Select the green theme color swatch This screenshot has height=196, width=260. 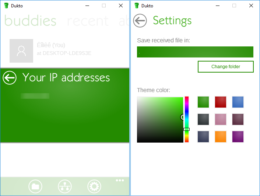[x=203, y=102]
